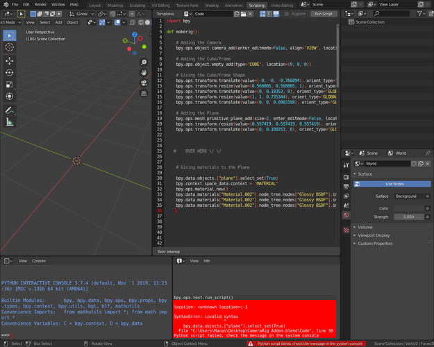The height and width of the screenshot is (347, 434).
Task: Open the Object Mode dropdown
Action: pos(10,22)
